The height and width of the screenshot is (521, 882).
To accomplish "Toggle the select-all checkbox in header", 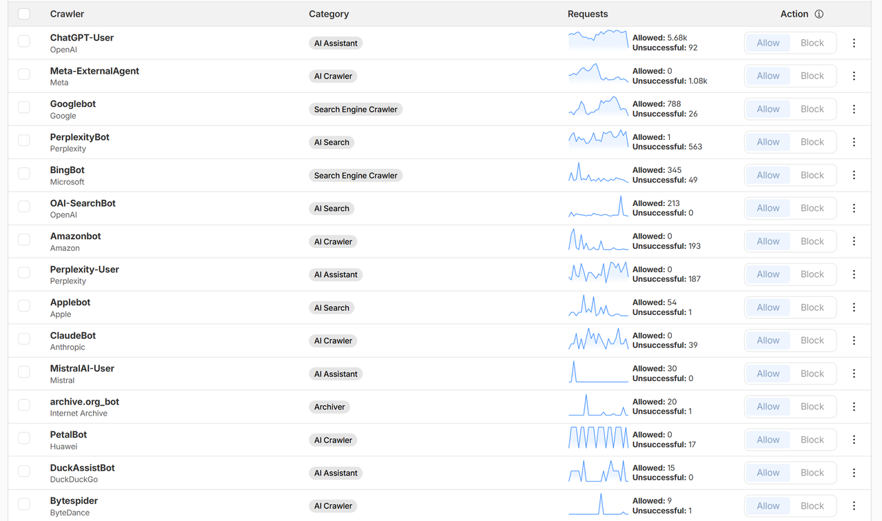I will pos(24,14).
